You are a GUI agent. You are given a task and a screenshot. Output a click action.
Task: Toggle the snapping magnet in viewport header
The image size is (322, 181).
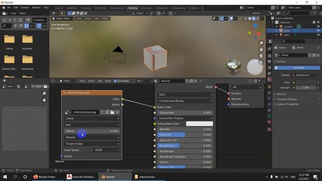tap(159, 14)
